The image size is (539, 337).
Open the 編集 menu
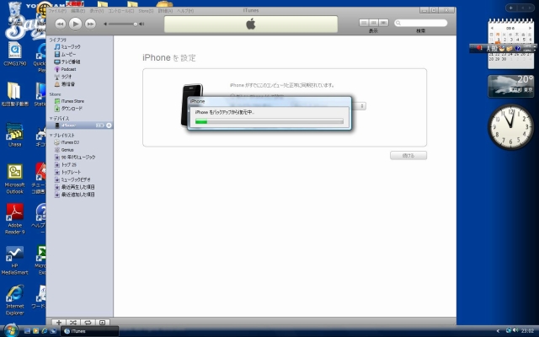[77, 11]
